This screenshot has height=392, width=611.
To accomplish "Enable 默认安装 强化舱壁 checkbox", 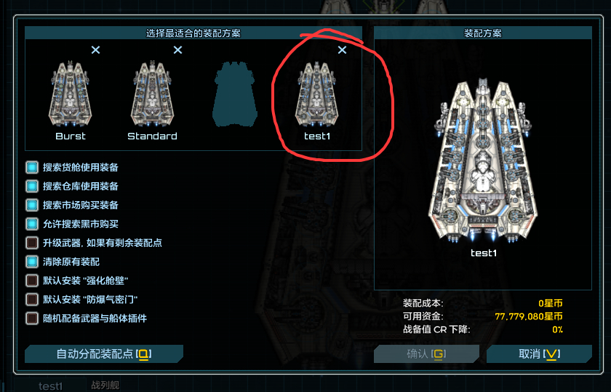I will click(x=32, y=280).
